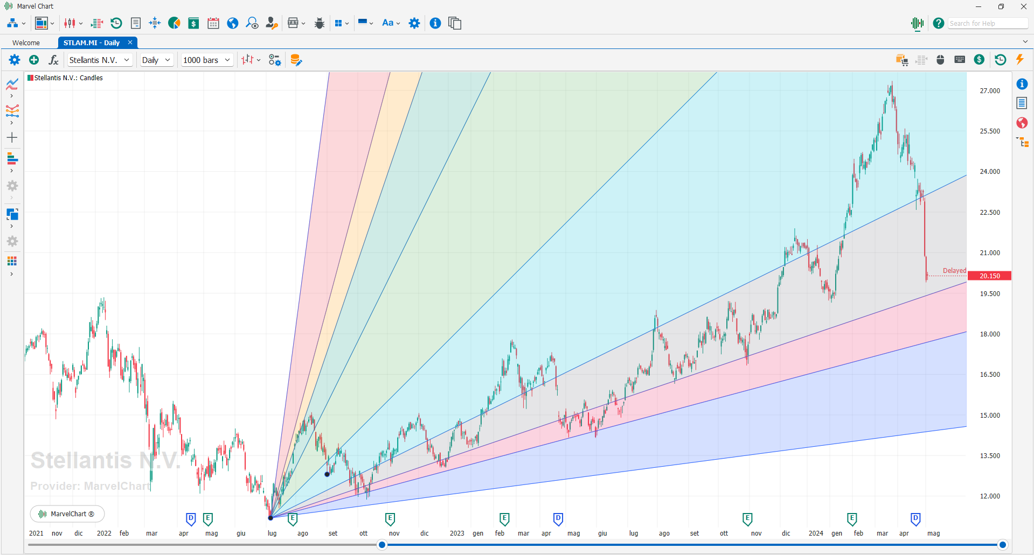
Task: Select the trend line drawing tool
Action: 12,84
